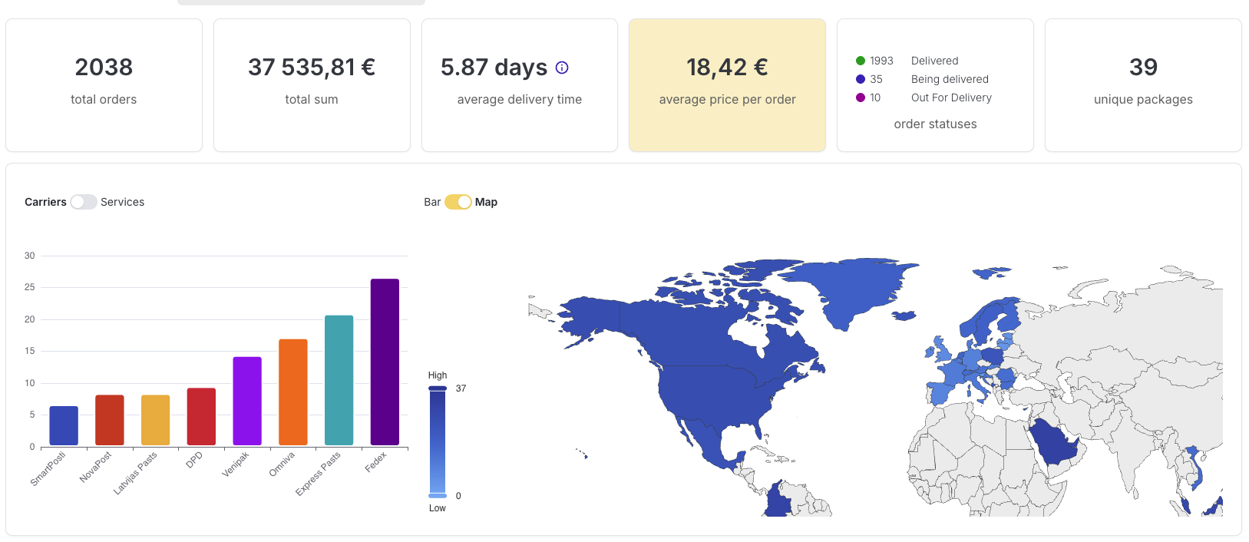Screen dimensions: 1249x542
Task: Click the 5.87 days value
Action: click(494, 68)
